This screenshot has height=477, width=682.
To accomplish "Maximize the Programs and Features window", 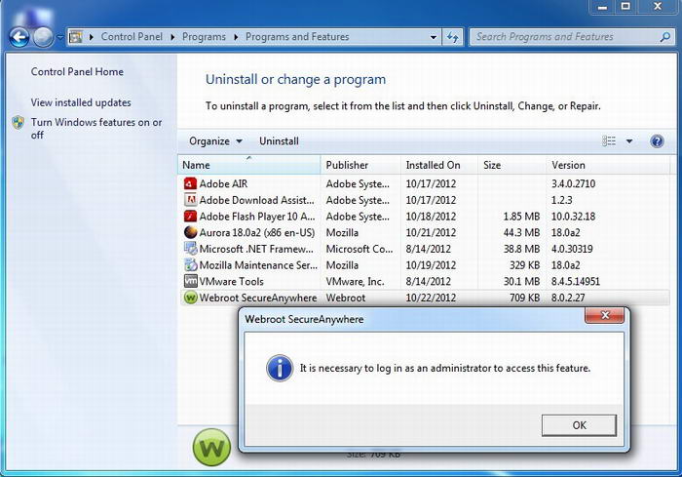I will pos(625,7).
